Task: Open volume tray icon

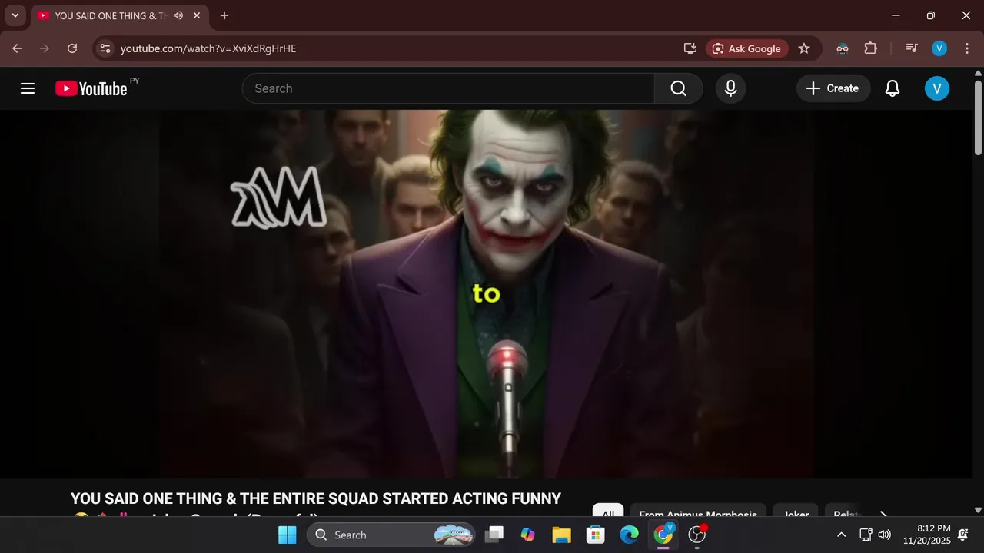Action: (885, 535)
